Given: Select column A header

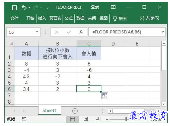Looking at the screenshot, I should (26, 44).
